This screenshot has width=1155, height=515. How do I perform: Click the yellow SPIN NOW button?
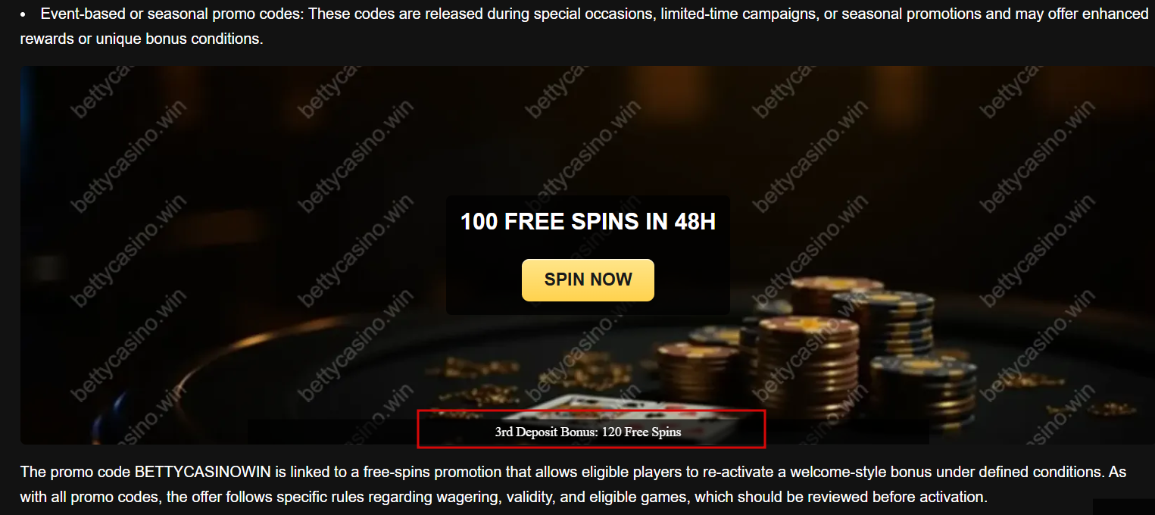click(588, 280)
